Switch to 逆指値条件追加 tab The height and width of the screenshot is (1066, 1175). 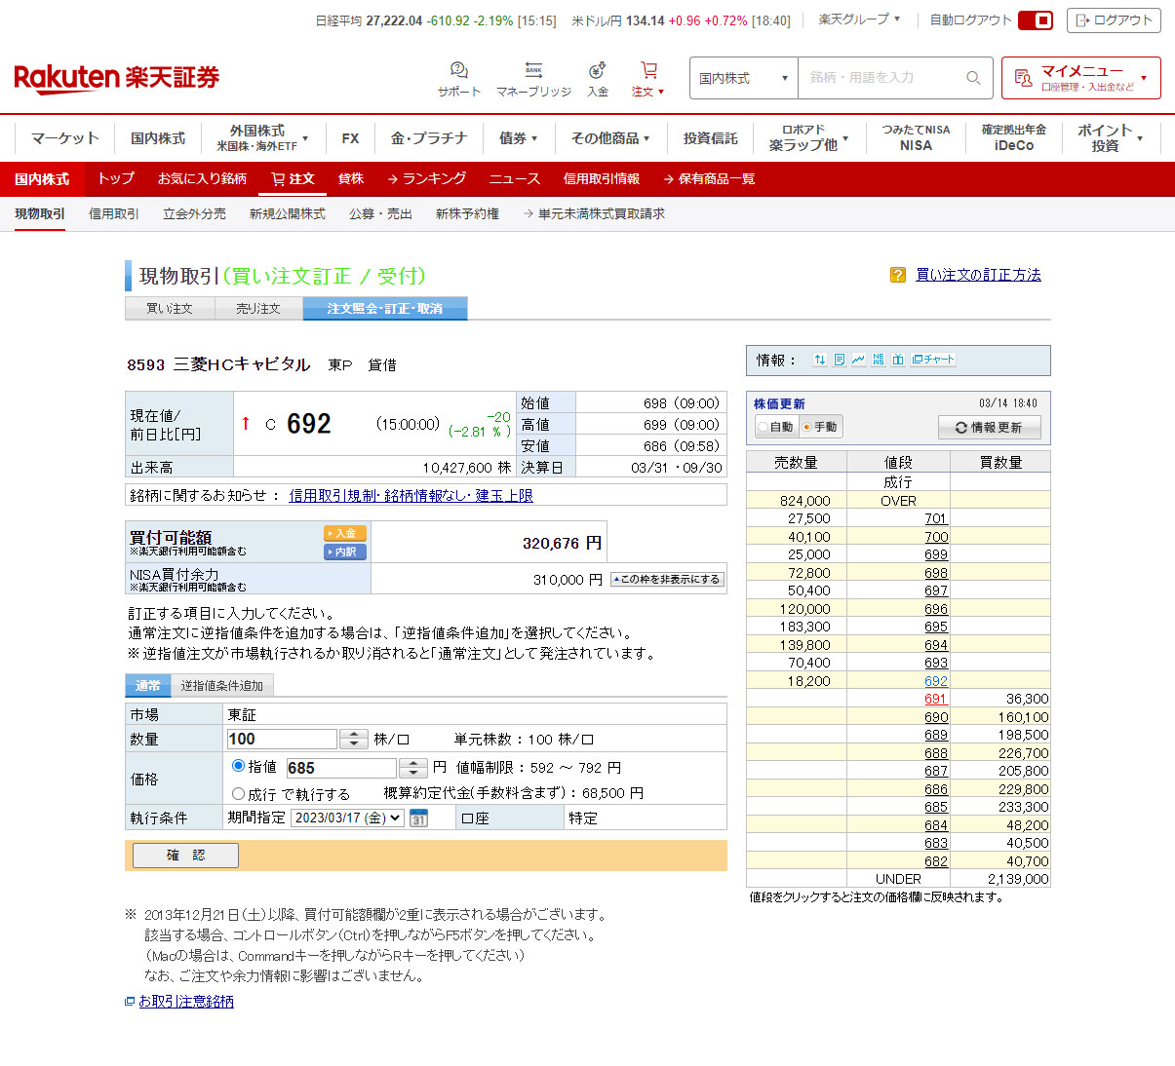pos(222,686)
